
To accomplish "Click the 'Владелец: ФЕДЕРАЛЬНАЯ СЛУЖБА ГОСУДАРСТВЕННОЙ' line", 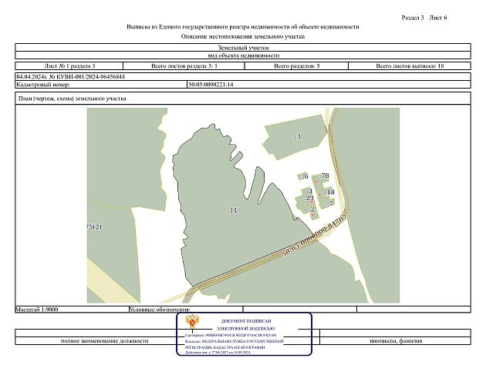I will pyautogui.click(x=235, y=341).
